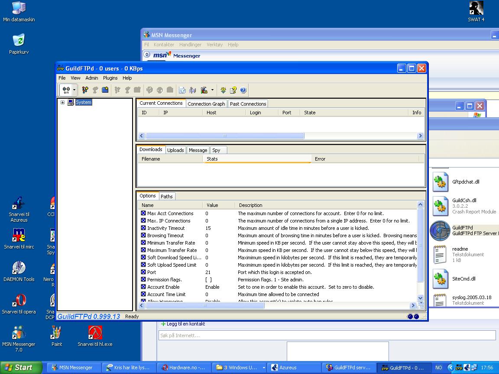Toggle the Soft Upload Speed Limit option box
The height and width of the screenshot is (374, 499).
(143, 265)
